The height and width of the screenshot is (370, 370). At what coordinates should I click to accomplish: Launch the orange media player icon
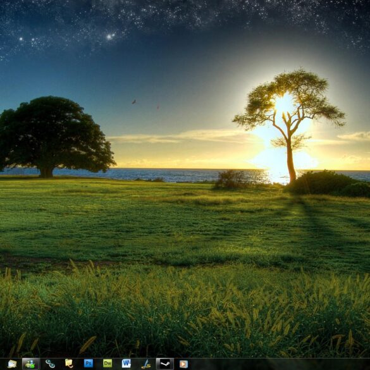pyautogui.click(x=183, y=364)
